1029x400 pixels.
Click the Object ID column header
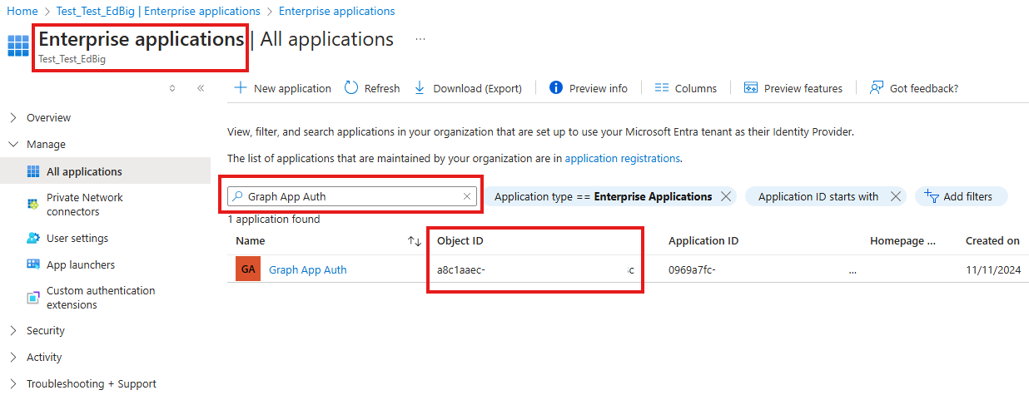460,240
